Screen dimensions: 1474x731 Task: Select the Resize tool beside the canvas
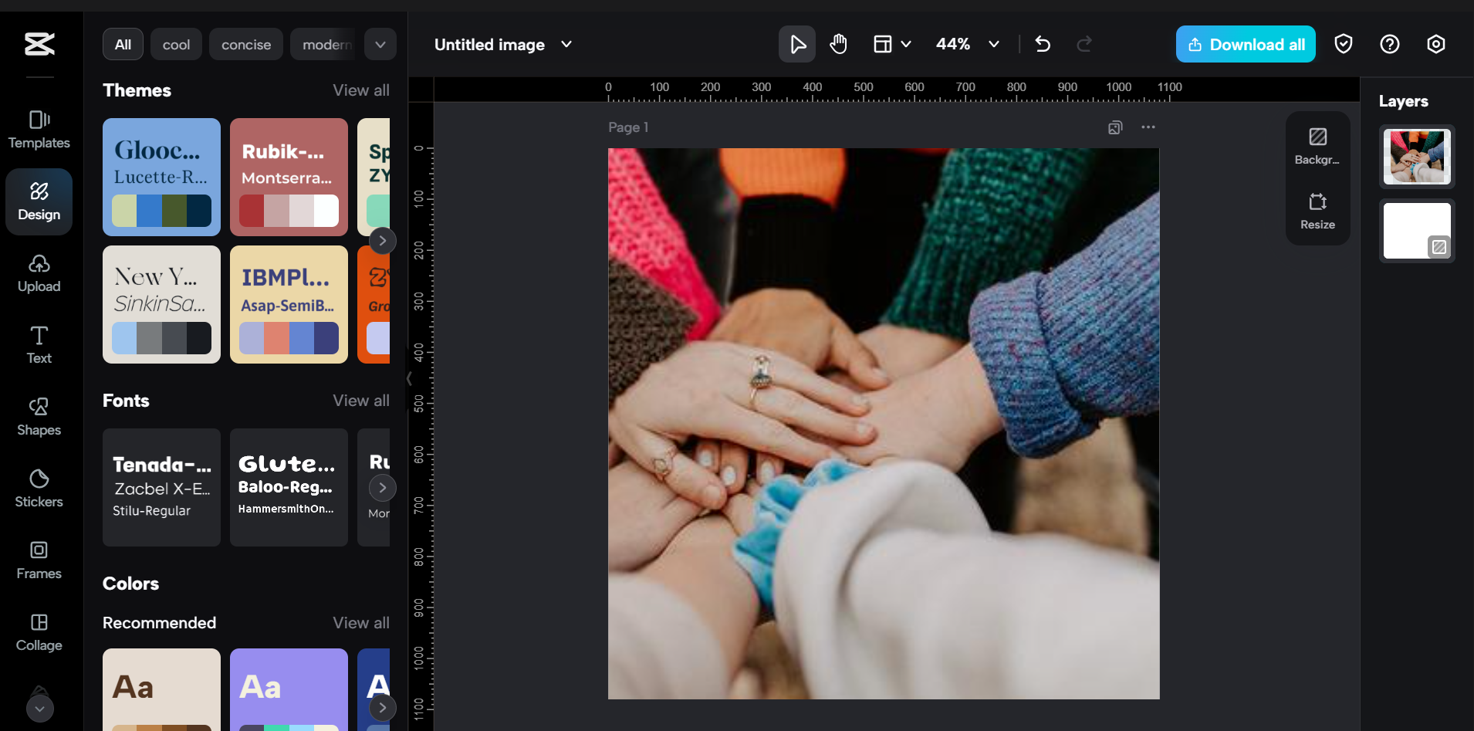coord(1317,211)
